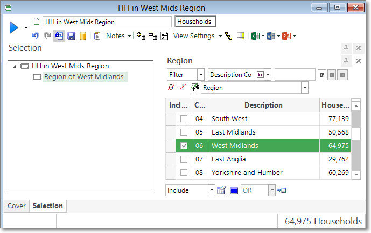Viewport: 371px width, 233px height.
Task: Switch to the Cover tab
Action: [x=16, y=206]
